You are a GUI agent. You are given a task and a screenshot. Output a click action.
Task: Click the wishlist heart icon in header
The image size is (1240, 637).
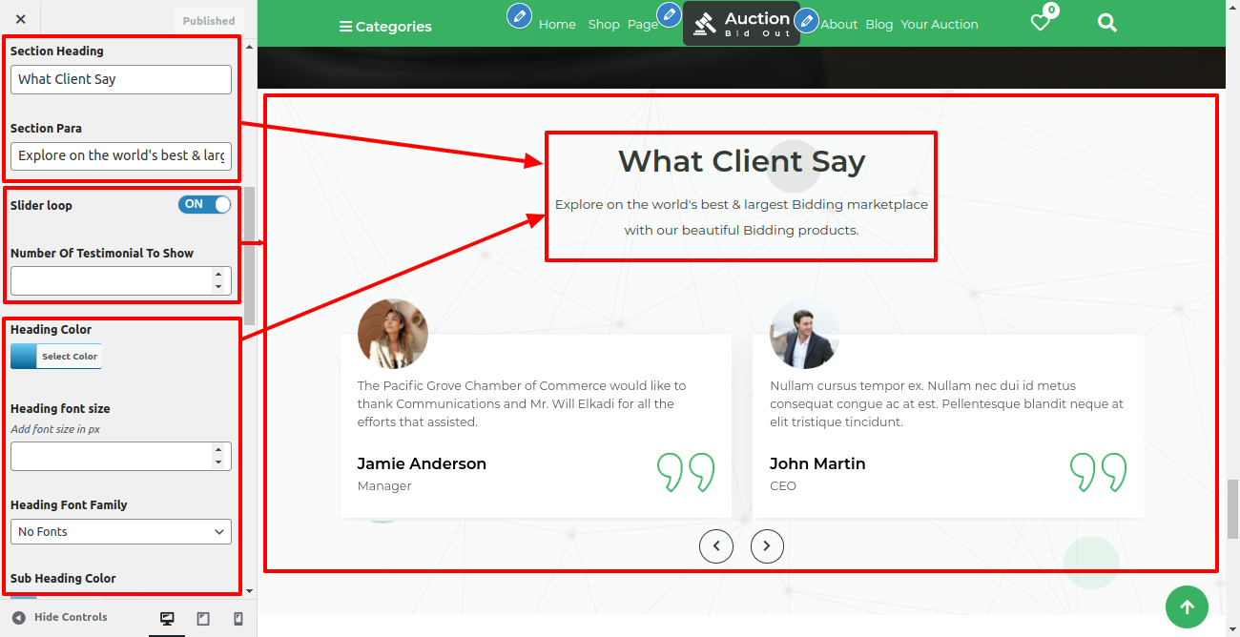[x=1041, y=22]
